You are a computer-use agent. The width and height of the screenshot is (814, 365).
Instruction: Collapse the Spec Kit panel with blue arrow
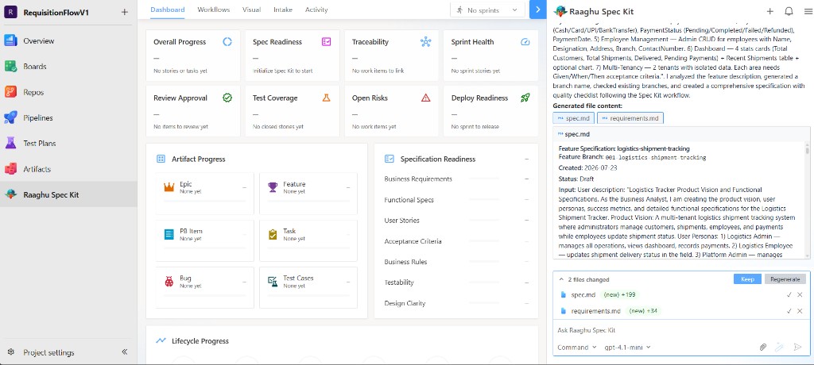[538, 10]
